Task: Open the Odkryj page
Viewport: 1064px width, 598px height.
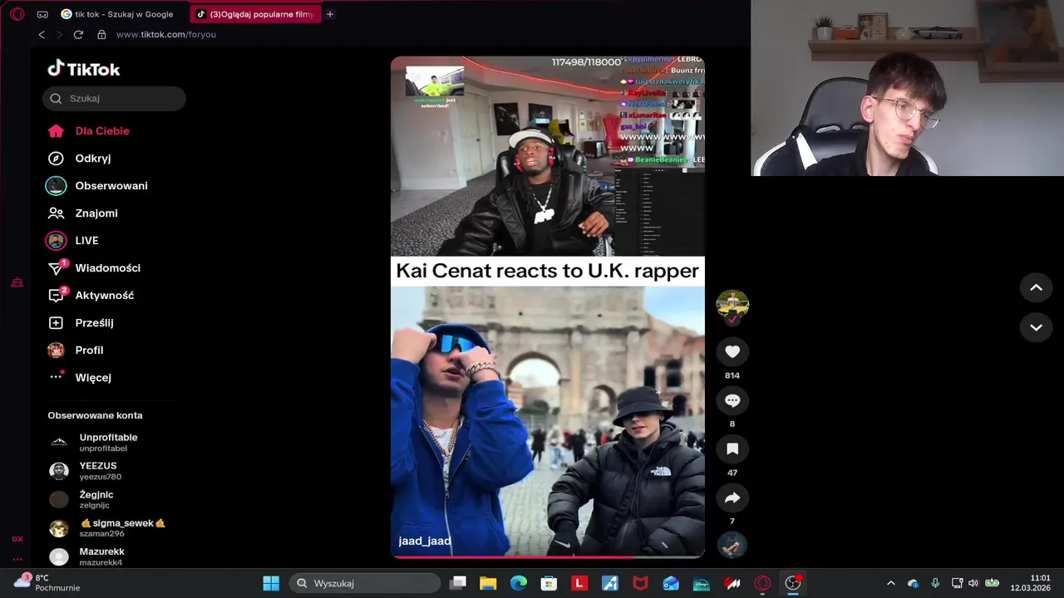Action: pos(80,158)
